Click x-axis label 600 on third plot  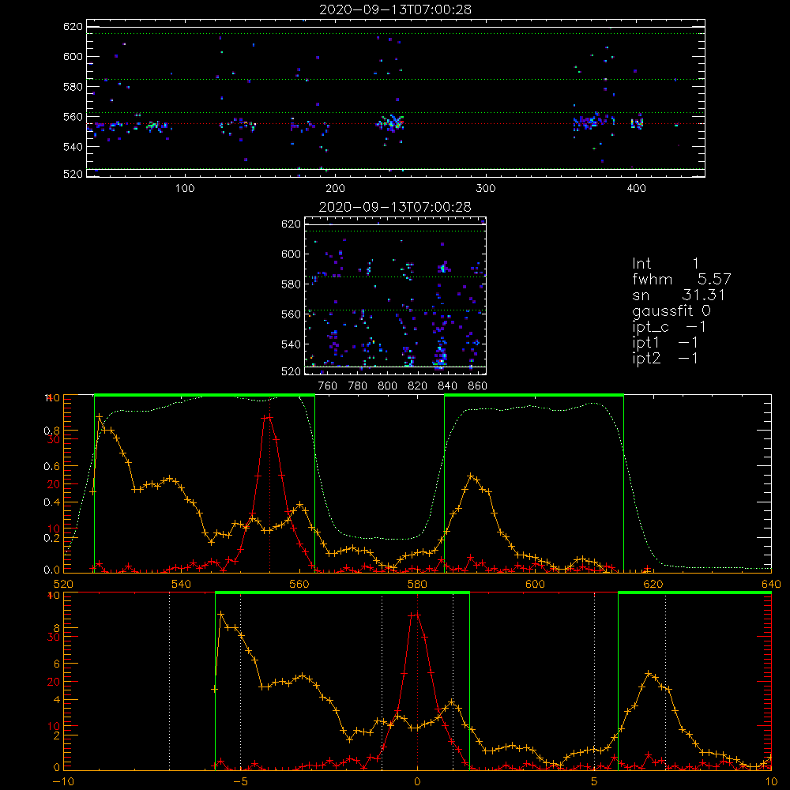click(535, 584)
